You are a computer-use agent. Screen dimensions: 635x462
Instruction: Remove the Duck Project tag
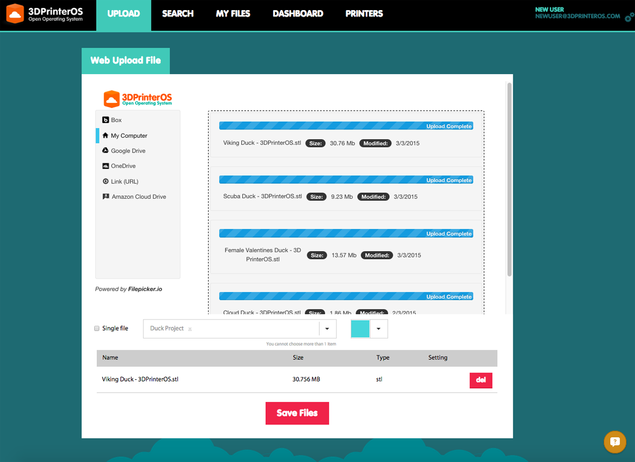tap(190, 329)
